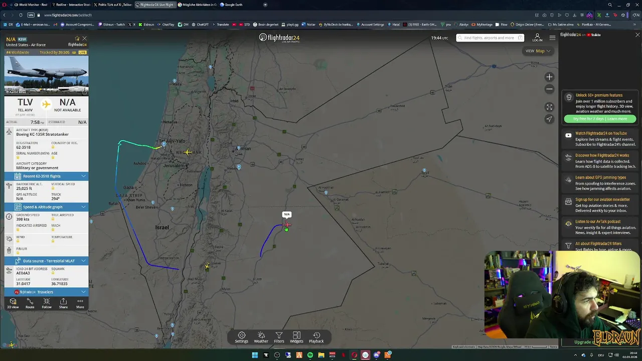Close the flight details panel
This screenshot has width=642, height=361.
tap(84, 39)
